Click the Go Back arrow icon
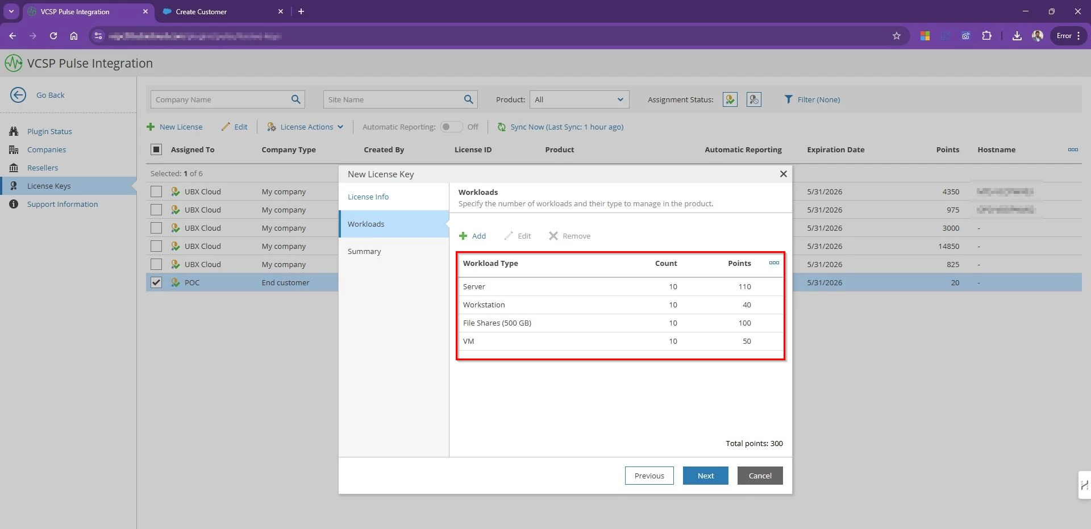1091x529 pixels. point(18,95)
